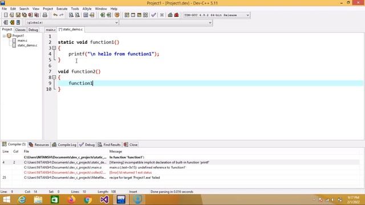
Task: Click the Windows Start button
Action: pos(6,200)
